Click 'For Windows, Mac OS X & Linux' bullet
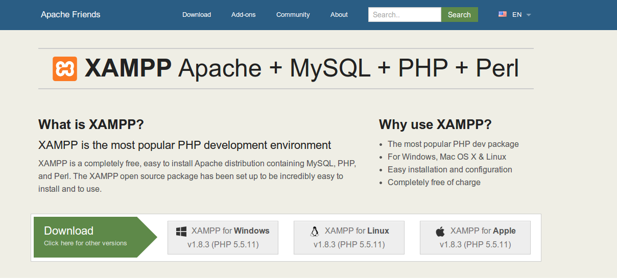 pos(447,157)
